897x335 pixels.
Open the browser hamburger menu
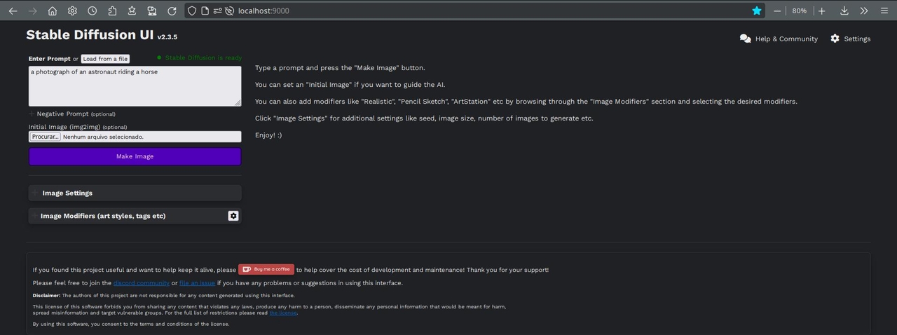[x=884, y=11]
